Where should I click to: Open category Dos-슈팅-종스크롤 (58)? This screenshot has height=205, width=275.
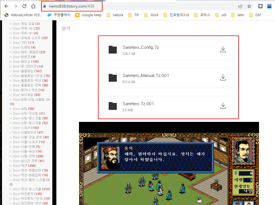(x=31, y=118)
